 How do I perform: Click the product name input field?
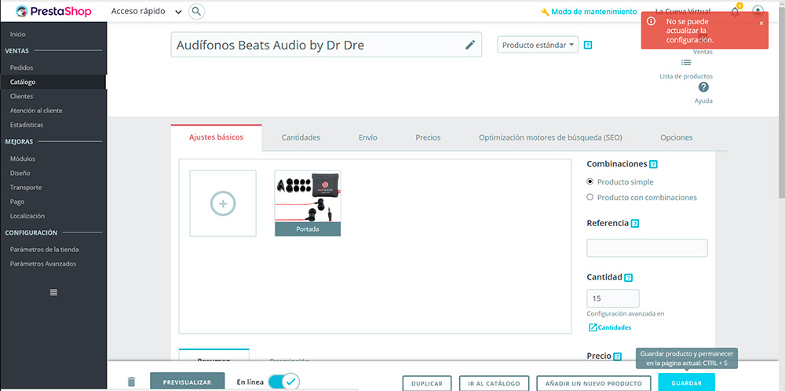[x=327, y=45]
